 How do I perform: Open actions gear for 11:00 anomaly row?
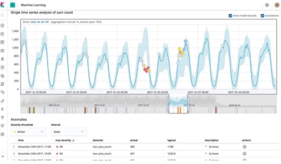pyautogui.click(x=245, y=147)
